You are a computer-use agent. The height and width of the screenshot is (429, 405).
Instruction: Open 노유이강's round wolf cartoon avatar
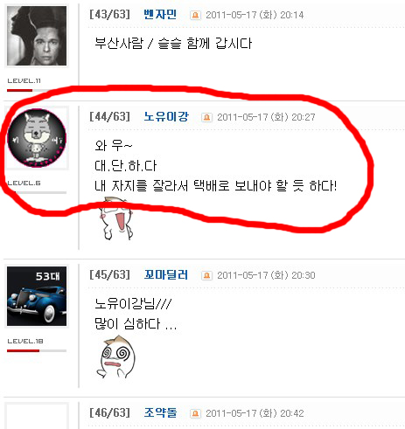(x=37, y=138)
